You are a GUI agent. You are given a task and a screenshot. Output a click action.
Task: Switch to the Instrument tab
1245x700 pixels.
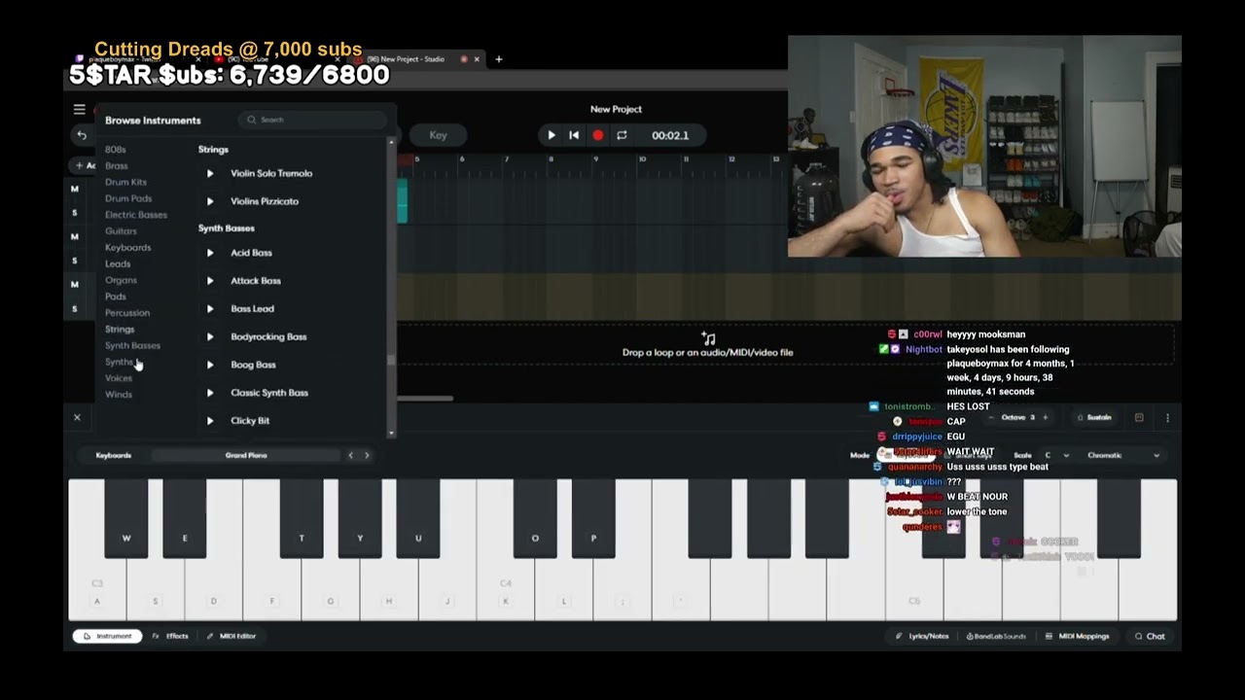click(107, 636)
